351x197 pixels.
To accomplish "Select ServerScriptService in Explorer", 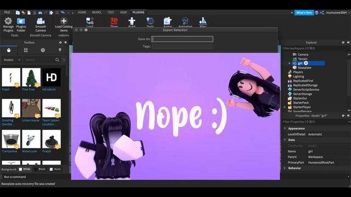I will coord(306,90).
